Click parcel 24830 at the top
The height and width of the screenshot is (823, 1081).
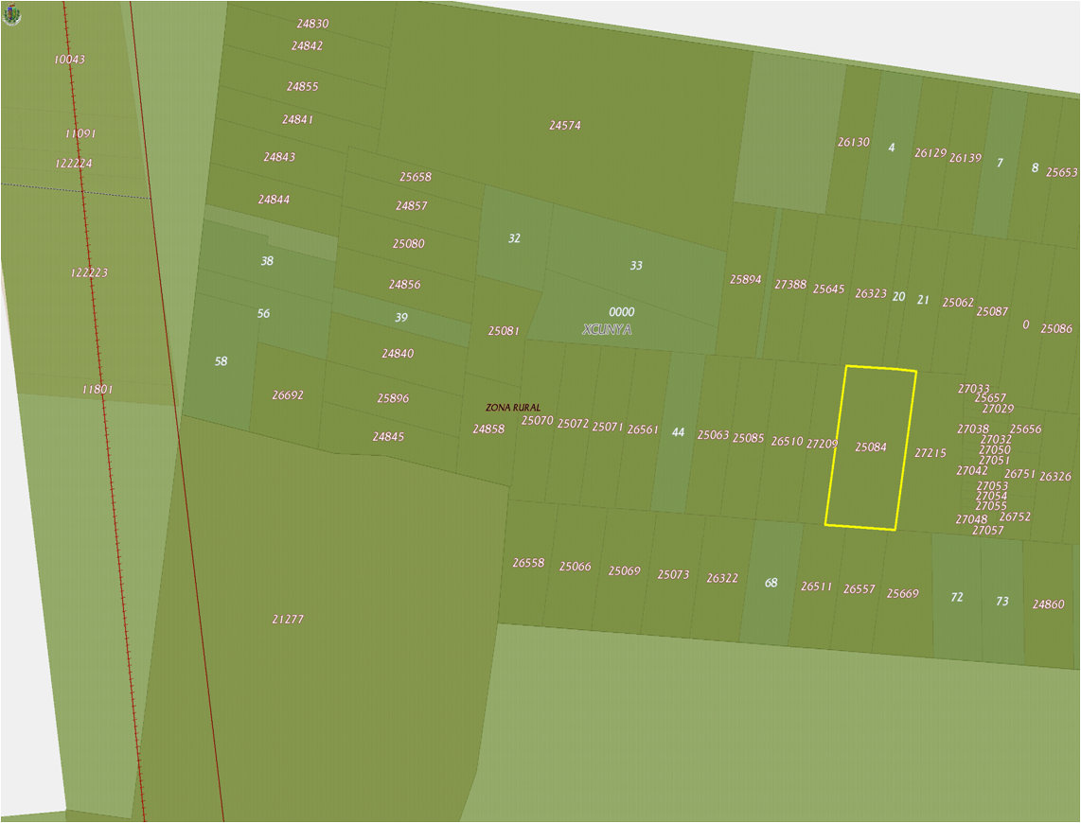pos(312,24)
